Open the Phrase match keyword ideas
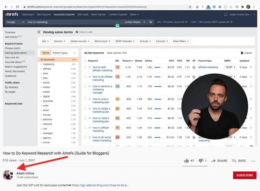 pyautogui.click(x=13, y=48)
